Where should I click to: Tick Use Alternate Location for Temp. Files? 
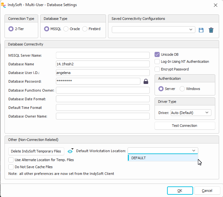pos(11,160)
